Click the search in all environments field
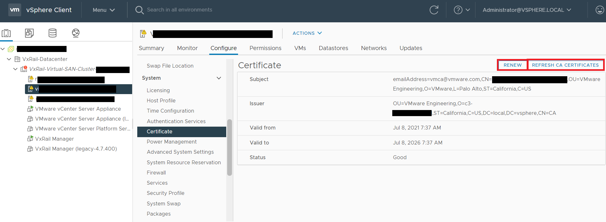The height and width of the screenshot is (222, 606). (x=179, y=10)
